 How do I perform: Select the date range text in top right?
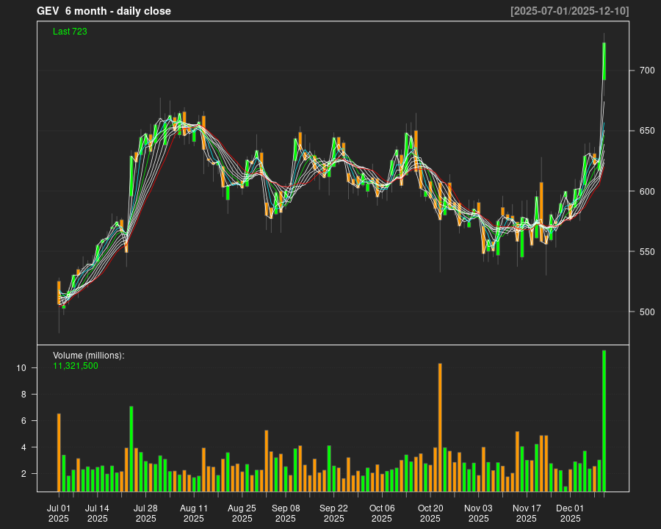point(569,11)
